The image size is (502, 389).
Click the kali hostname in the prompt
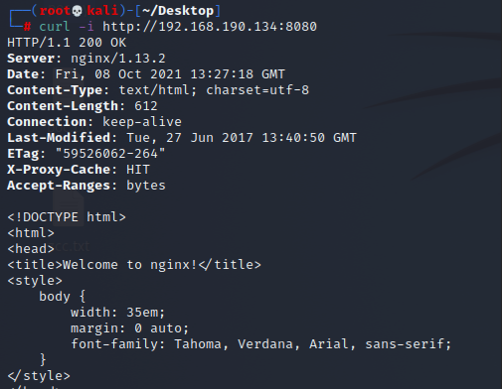point(102,11)
